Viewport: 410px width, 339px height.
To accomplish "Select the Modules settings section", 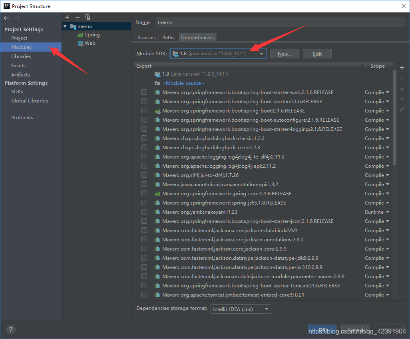I will [x=31, y=47].
